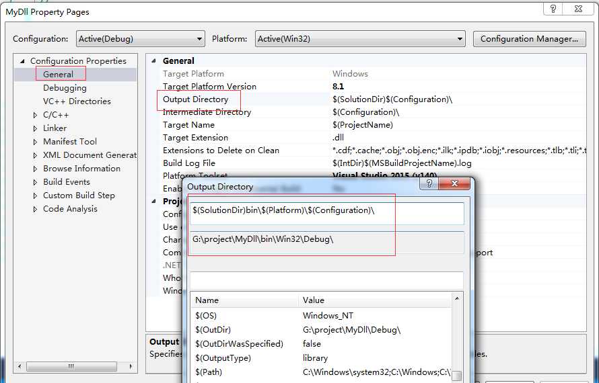Click the Name column header

click(244, 300)
